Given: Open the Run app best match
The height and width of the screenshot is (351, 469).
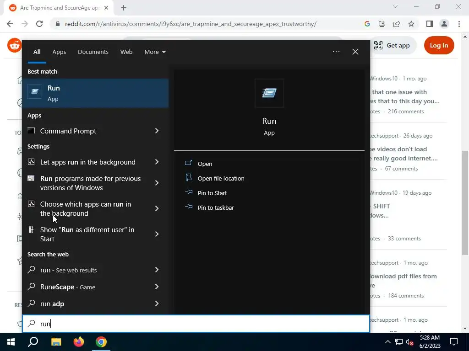Looking at the screenshot, I should pos(95,93).
